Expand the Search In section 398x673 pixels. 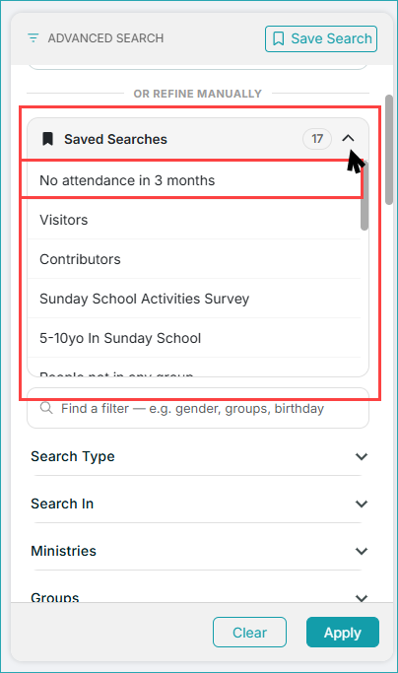tap(362, 504)
